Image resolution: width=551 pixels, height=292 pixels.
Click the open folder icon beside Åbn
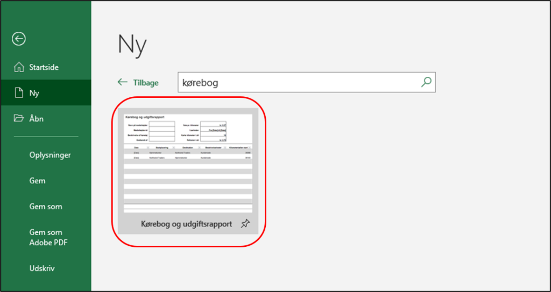pyautogui.click(x=19, y=118)
